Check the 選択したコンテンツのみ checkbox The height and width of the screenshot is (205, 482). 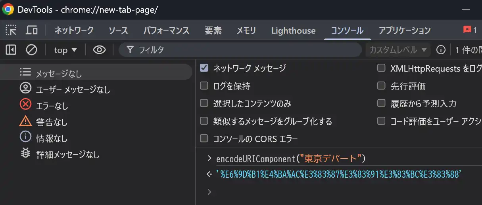click(x=204, y=103)
